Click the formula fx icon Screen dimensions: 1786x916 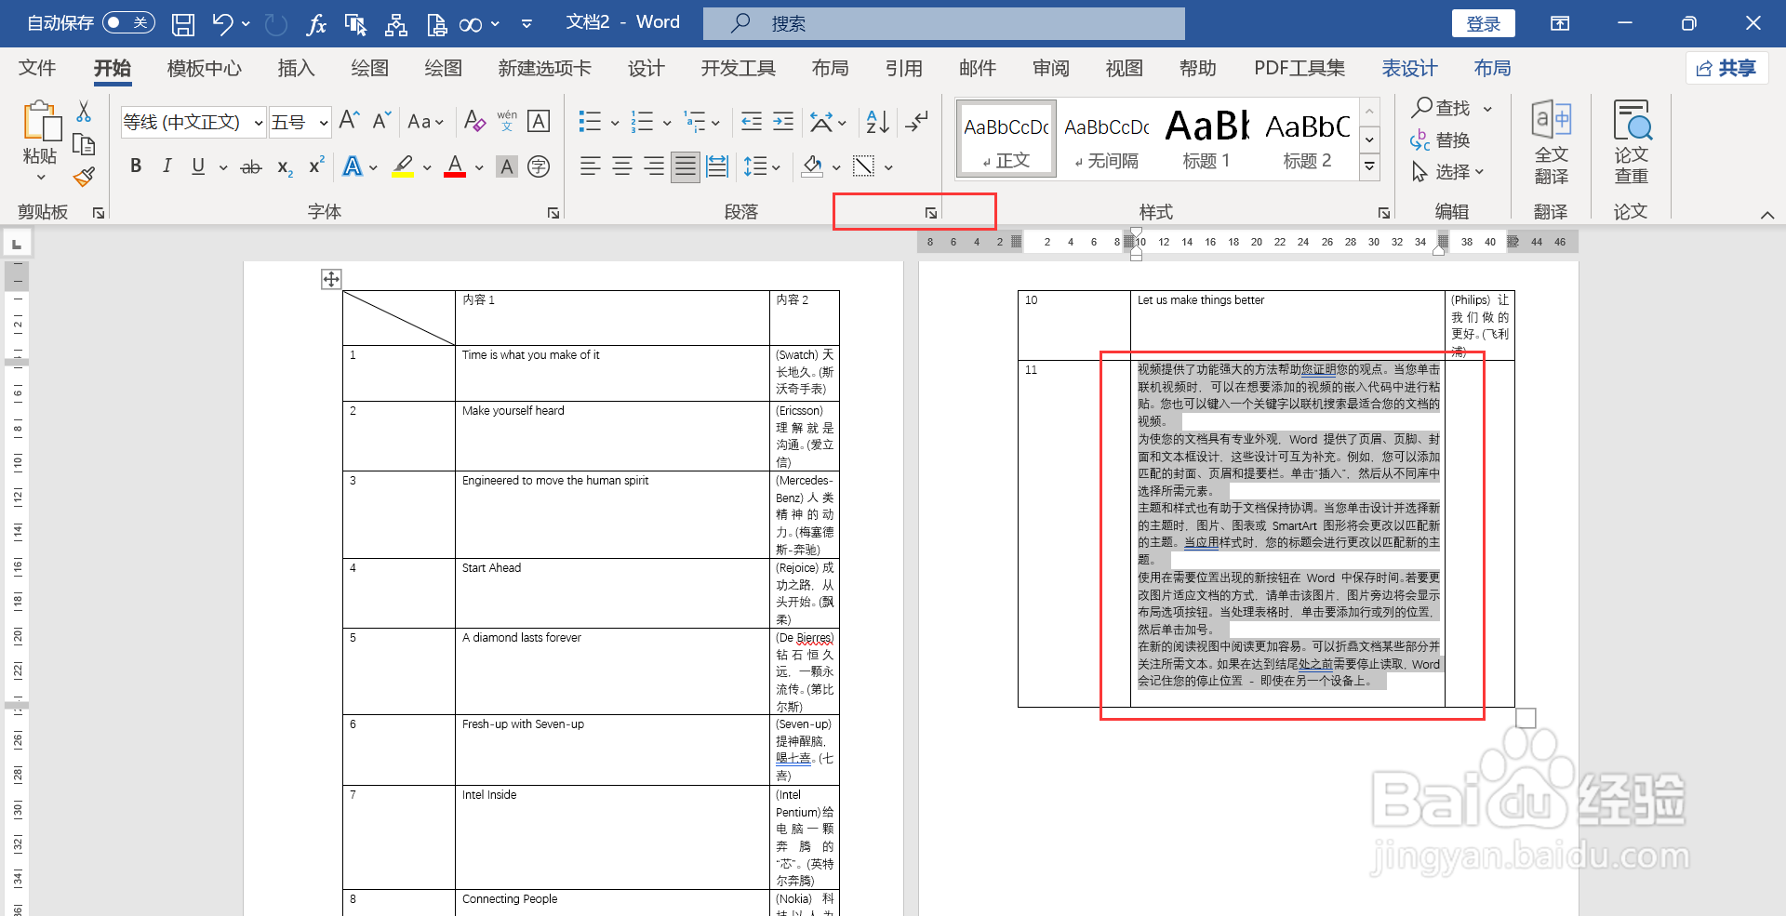point(316,23)
